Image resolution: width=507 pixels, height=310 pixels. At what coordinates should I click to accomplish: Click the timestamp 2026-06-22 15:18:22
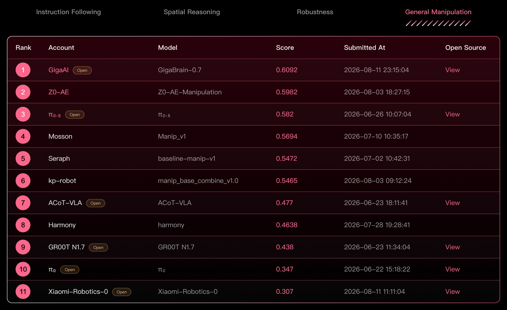tap(377, 269)
